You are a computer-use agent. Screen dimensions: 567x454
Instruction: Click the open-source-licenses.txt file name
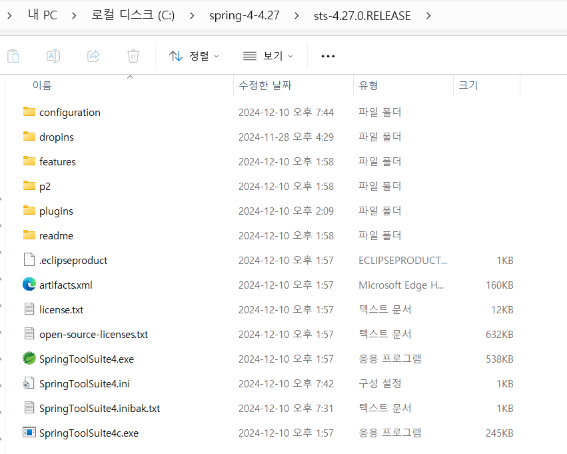[x=94, y=334]
